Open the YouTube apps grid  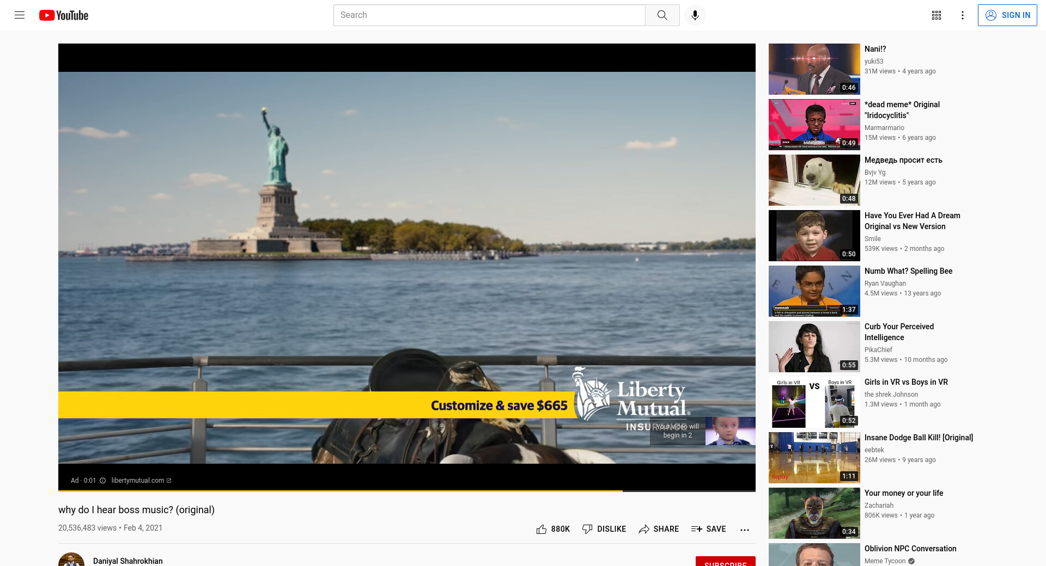coord(936,15)
